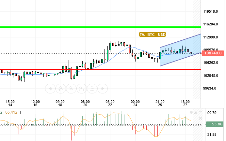
Task: Click the price axis label 102948.0
Action: pyautogui.click(x=210, y=76)
